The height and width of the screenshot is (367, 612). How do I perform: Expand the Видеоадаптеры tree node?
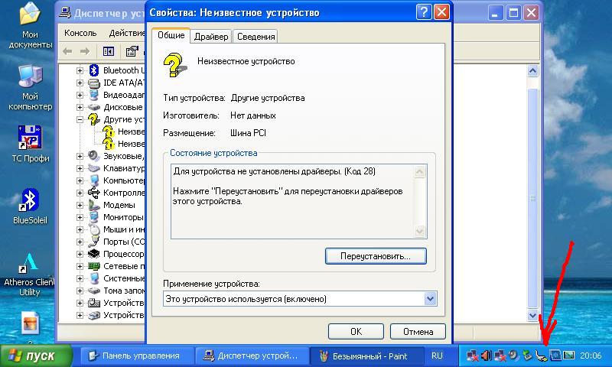pos(80,95)
